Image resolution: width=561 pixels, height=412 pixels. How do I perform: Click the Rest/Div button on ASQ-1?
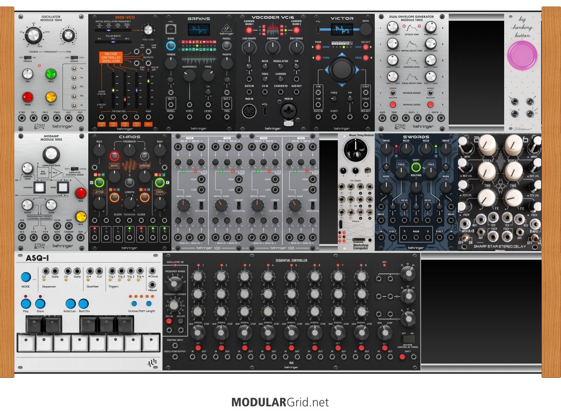pos(83,304)
